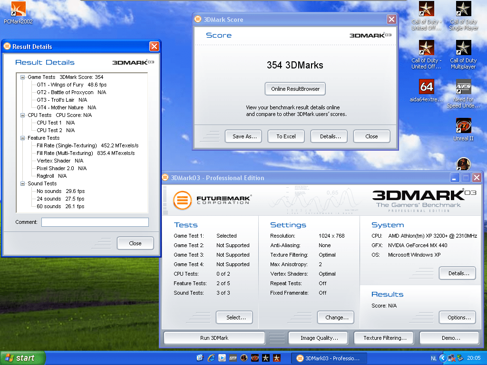Viewport: 487px width, 365px height.
Task: Click the NVIDIA GeForce4 MX 440 text
Action: click(x=418, y=245)
